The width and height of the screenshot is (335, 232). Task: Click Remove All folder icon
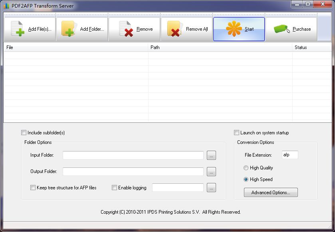pos(174,29)
